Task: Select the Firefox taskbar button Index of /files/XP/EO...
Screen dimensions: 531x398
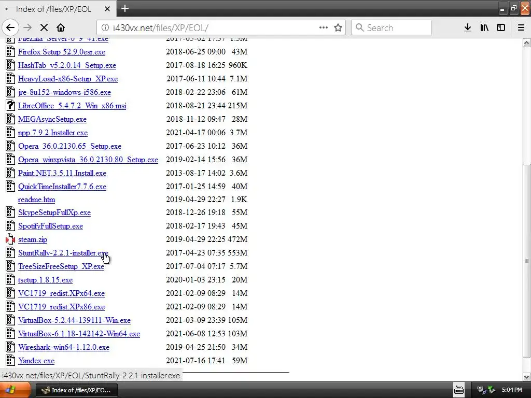Action: 77,390
